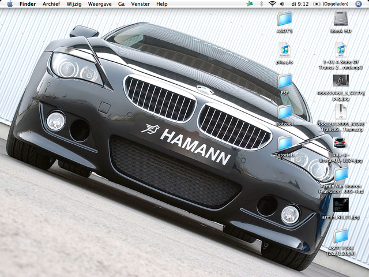Open the Archief menu
The height and width of the screenshot is (277, 369).
point(51,4)
